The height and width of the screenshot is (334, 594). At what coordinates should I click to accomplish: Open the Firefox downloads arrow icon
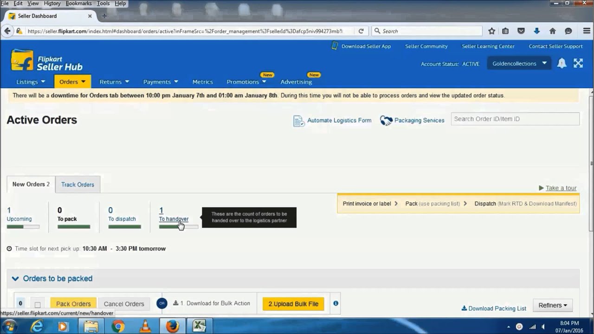[536, 31]
